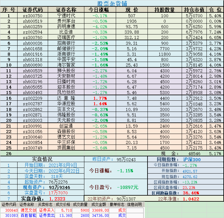Image resolution: width=224 pixels, height=218 pixels.
Task: Select the 今日涨幅 column header
Action: tap(99, 10)
